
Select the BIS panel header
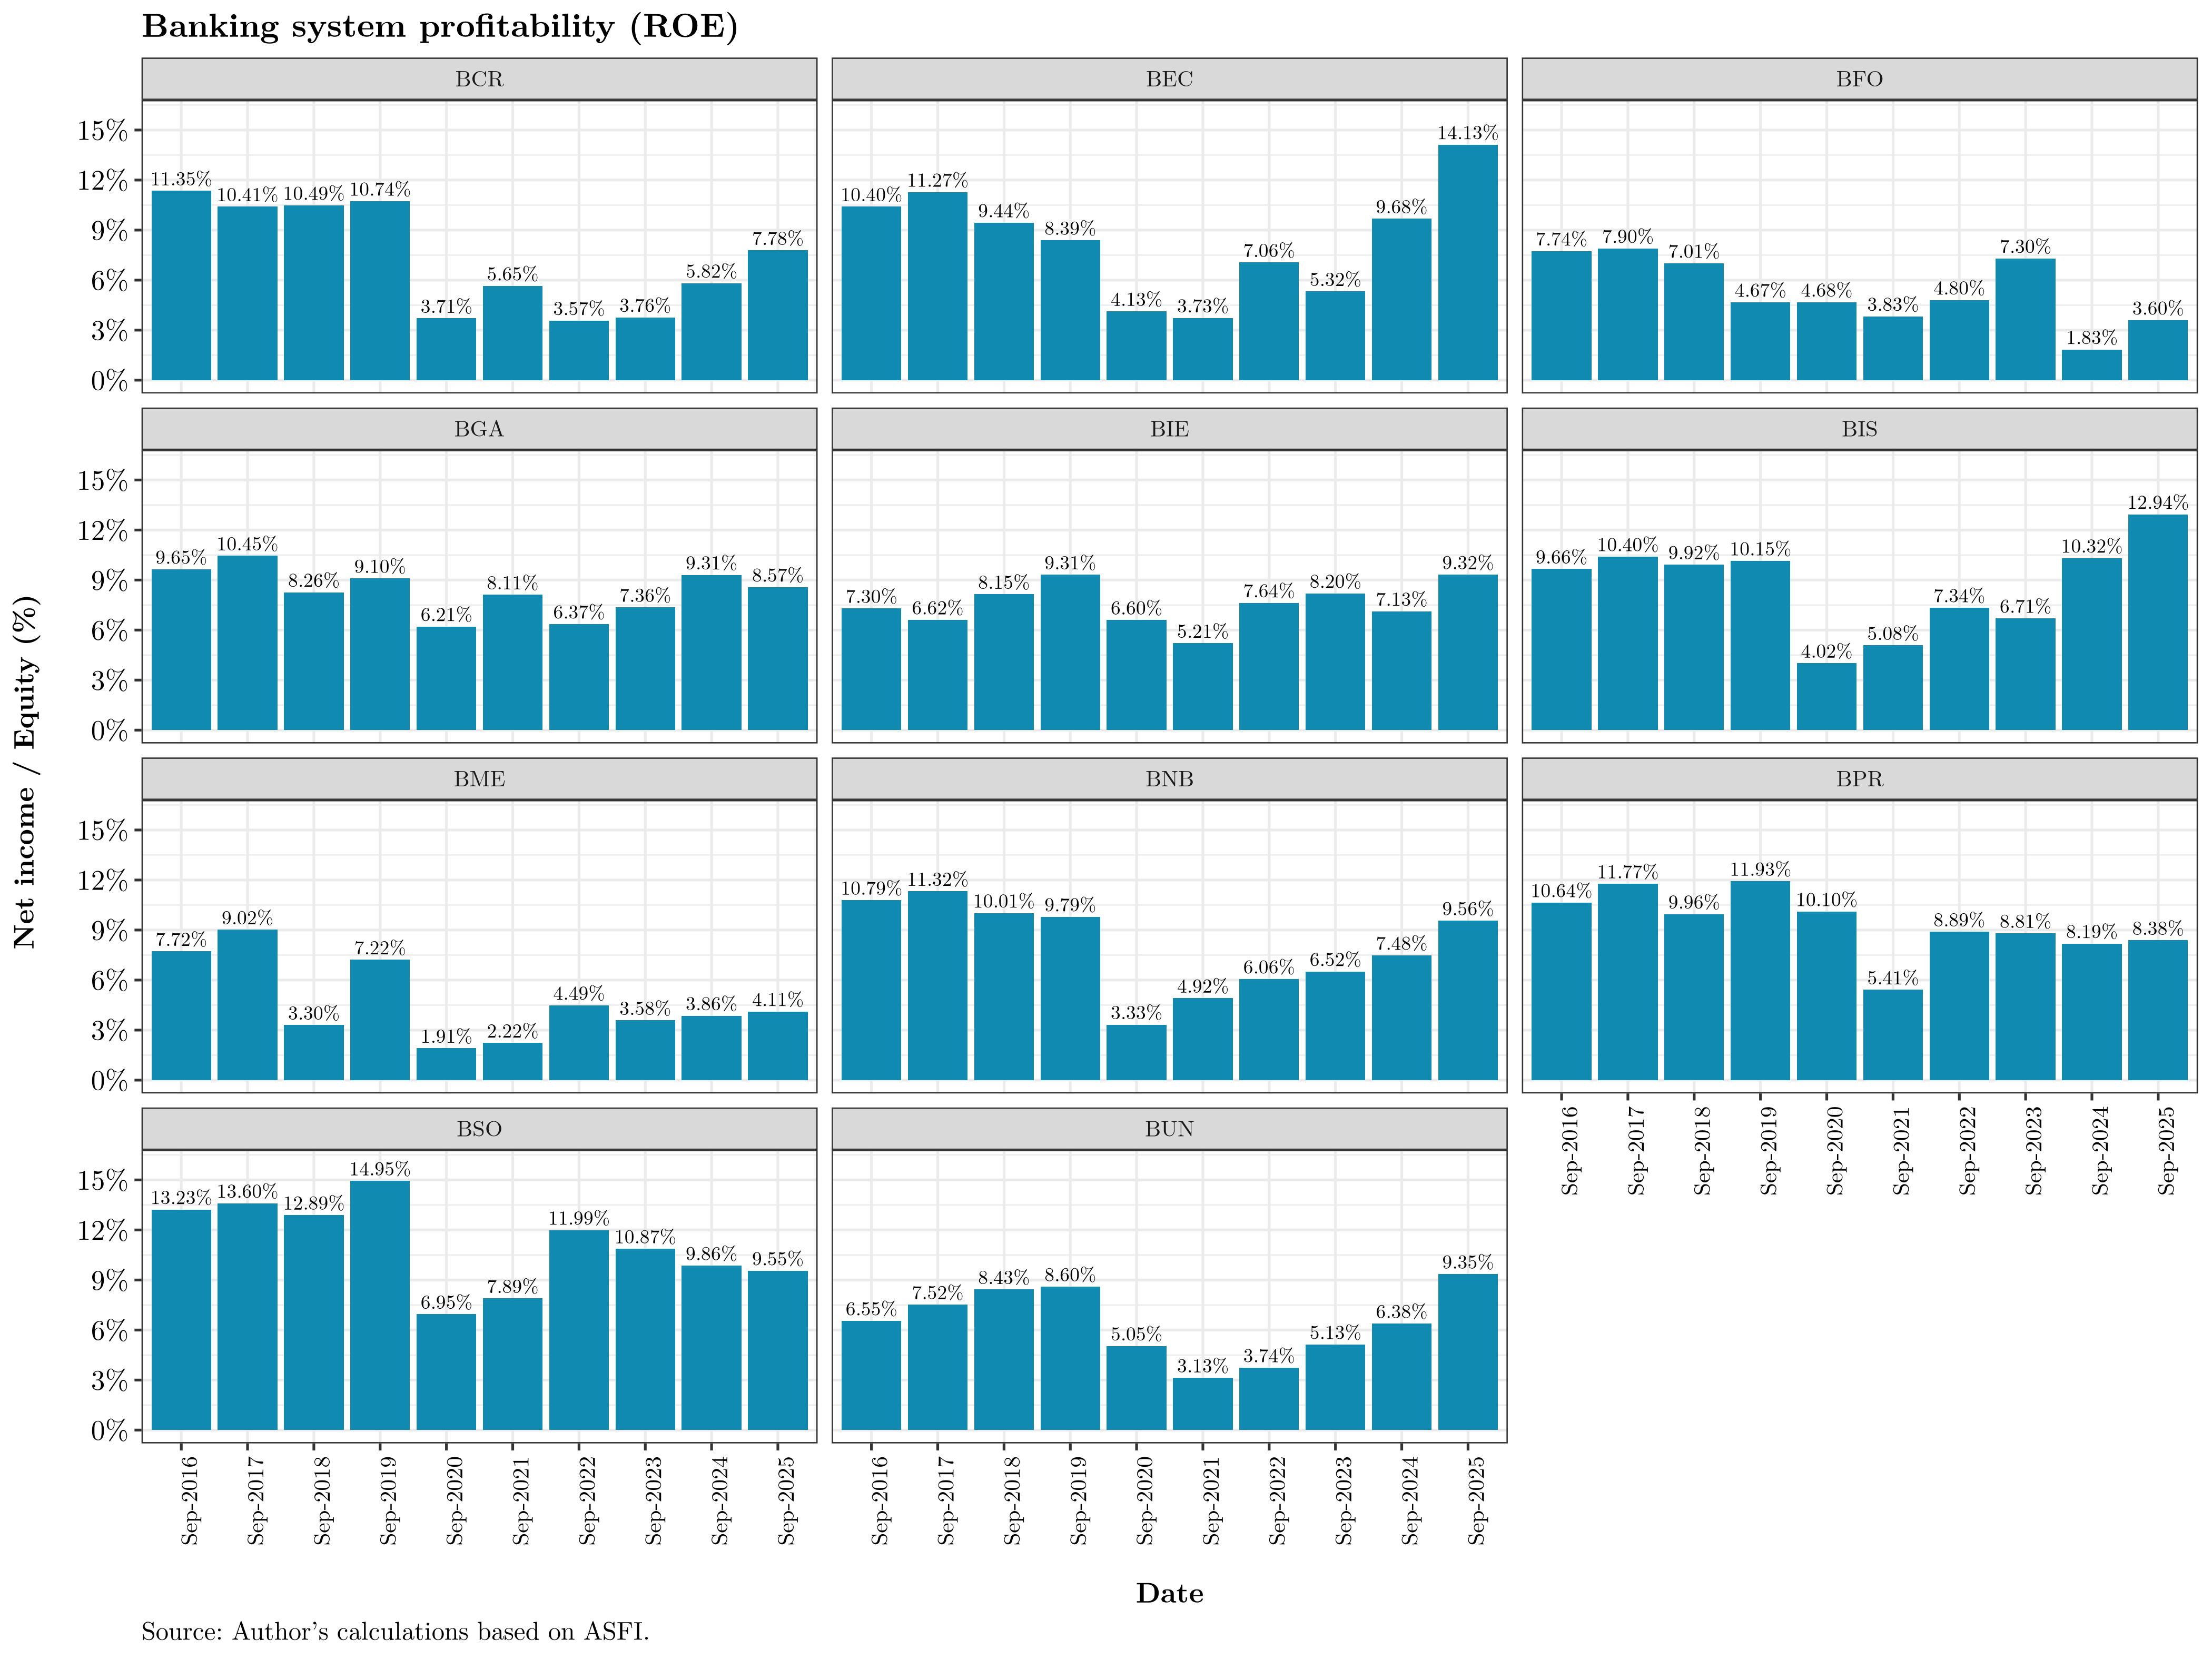click(1859, 429)
